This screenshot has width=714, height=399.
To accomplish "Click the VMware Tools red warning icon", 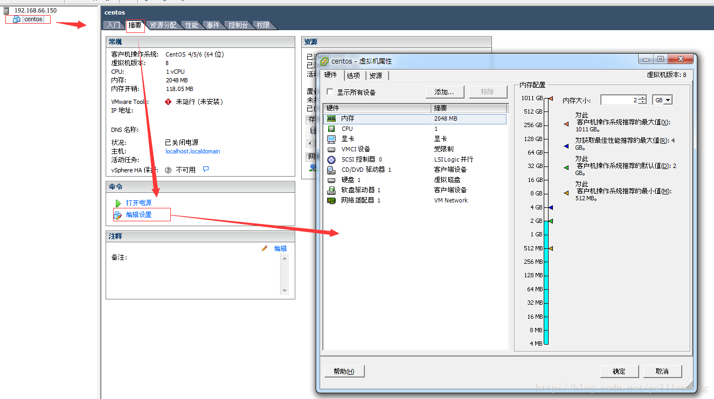I will pyautogui.click(x=168, y=102).
